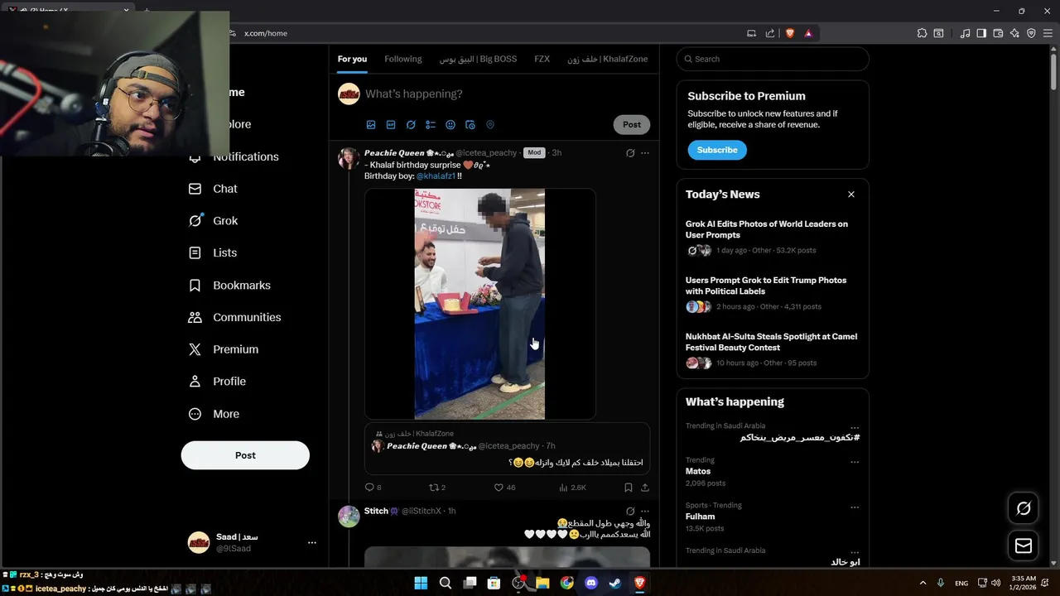Open more options on Peachie Queen's post
Image resolution: width=1060 pixels, height=596 pixels.
coord(645,153)
